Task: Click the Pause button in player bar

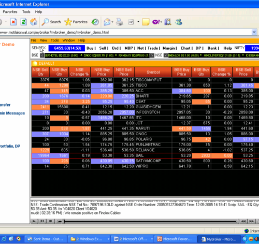Action: click(42, 221)
